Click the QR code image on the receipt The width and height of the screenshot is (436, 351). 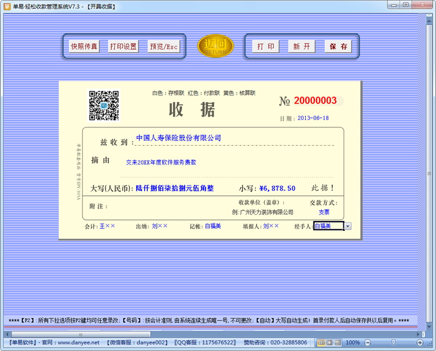(104, 105)
